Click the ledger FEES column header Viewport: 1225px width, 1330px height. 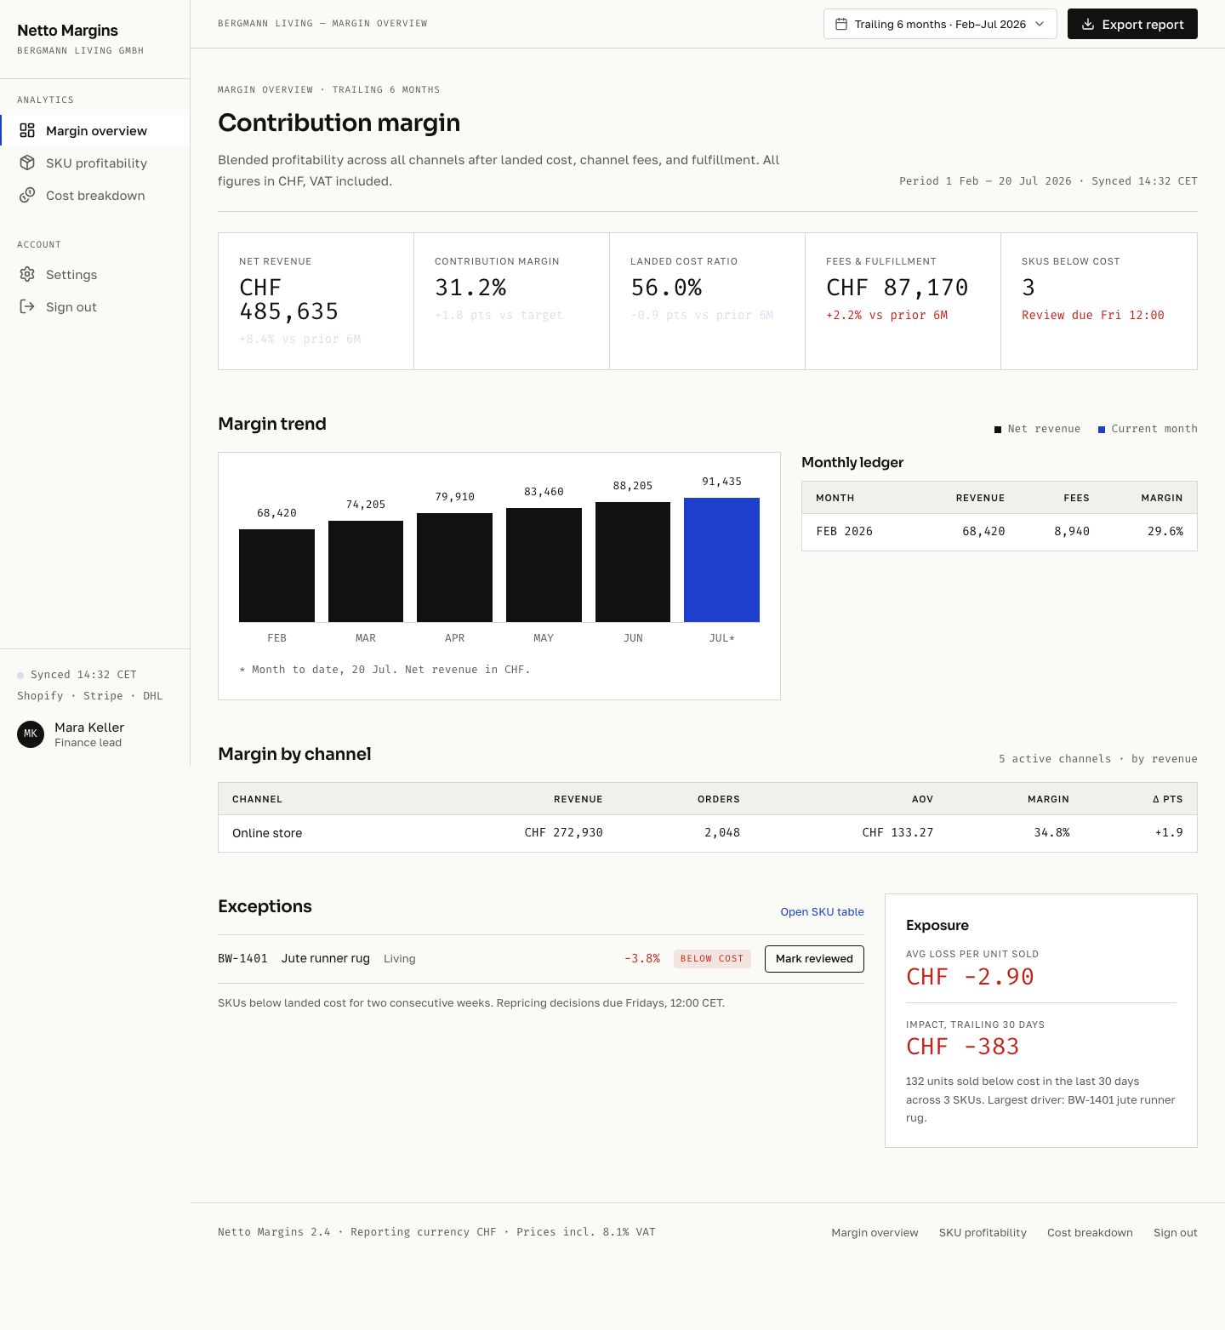(x=1076, y=498)
